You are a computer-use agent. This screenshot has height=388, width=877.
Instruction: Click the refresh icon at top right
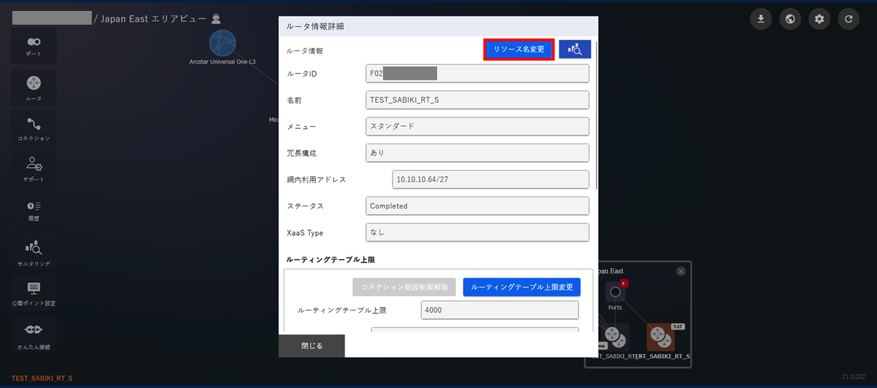848,19
